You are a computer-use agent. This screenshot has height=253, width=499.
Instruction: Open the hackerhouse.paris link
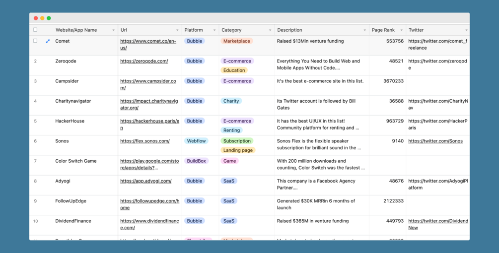[x=149, y=125]
